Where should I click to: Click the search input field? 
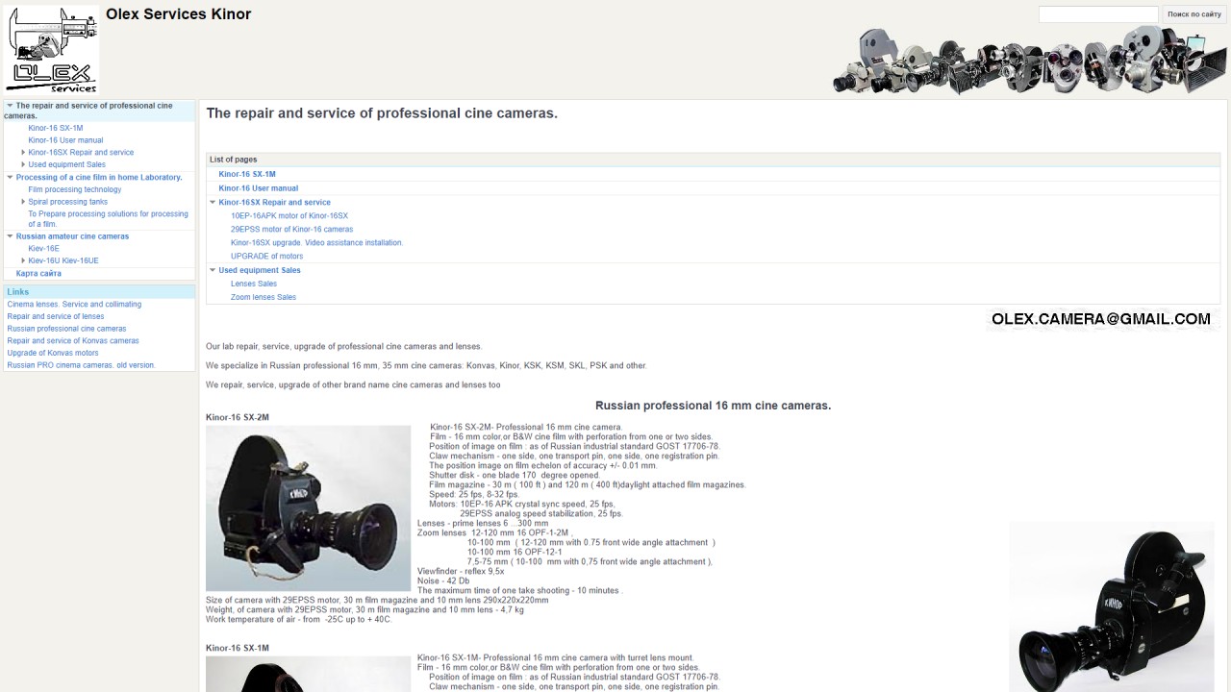tap(1098, 14)
